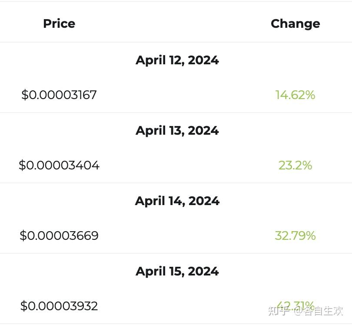Select the April 14, 2024 date row
The width and height of the screenshot is (352, 325).
(x=177, y=201)
